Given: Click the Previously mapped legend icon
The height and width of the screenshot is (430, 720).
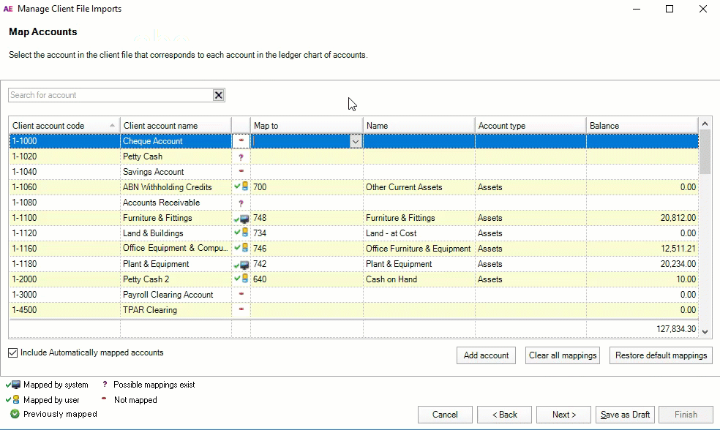Looking at the screenshot, I should click(x=13, y=414).
